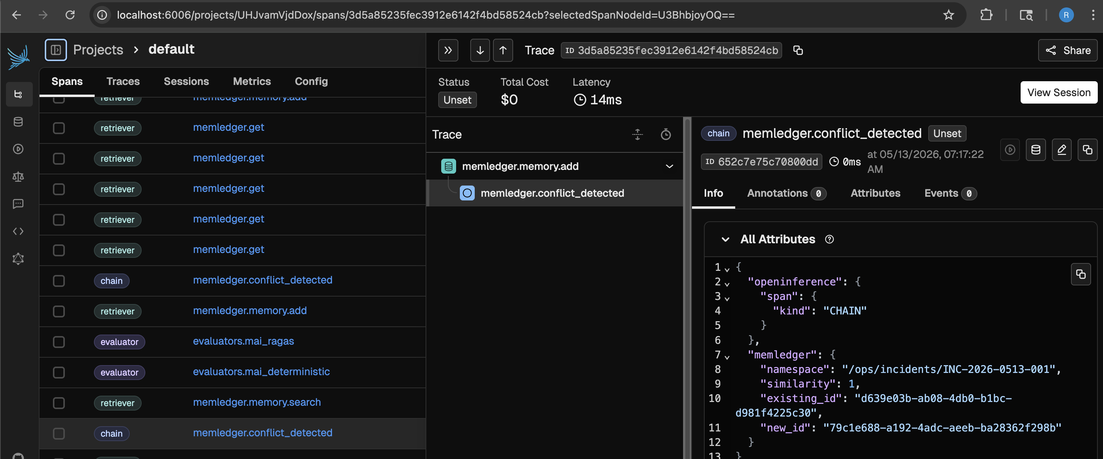Viewport: 1103px width, 459px height.
Task: Open memledger.memory.search span link
Action: coord(256,402)
